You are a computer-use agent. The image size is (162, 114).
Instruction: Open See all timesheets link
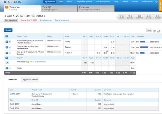click(62, 20)
